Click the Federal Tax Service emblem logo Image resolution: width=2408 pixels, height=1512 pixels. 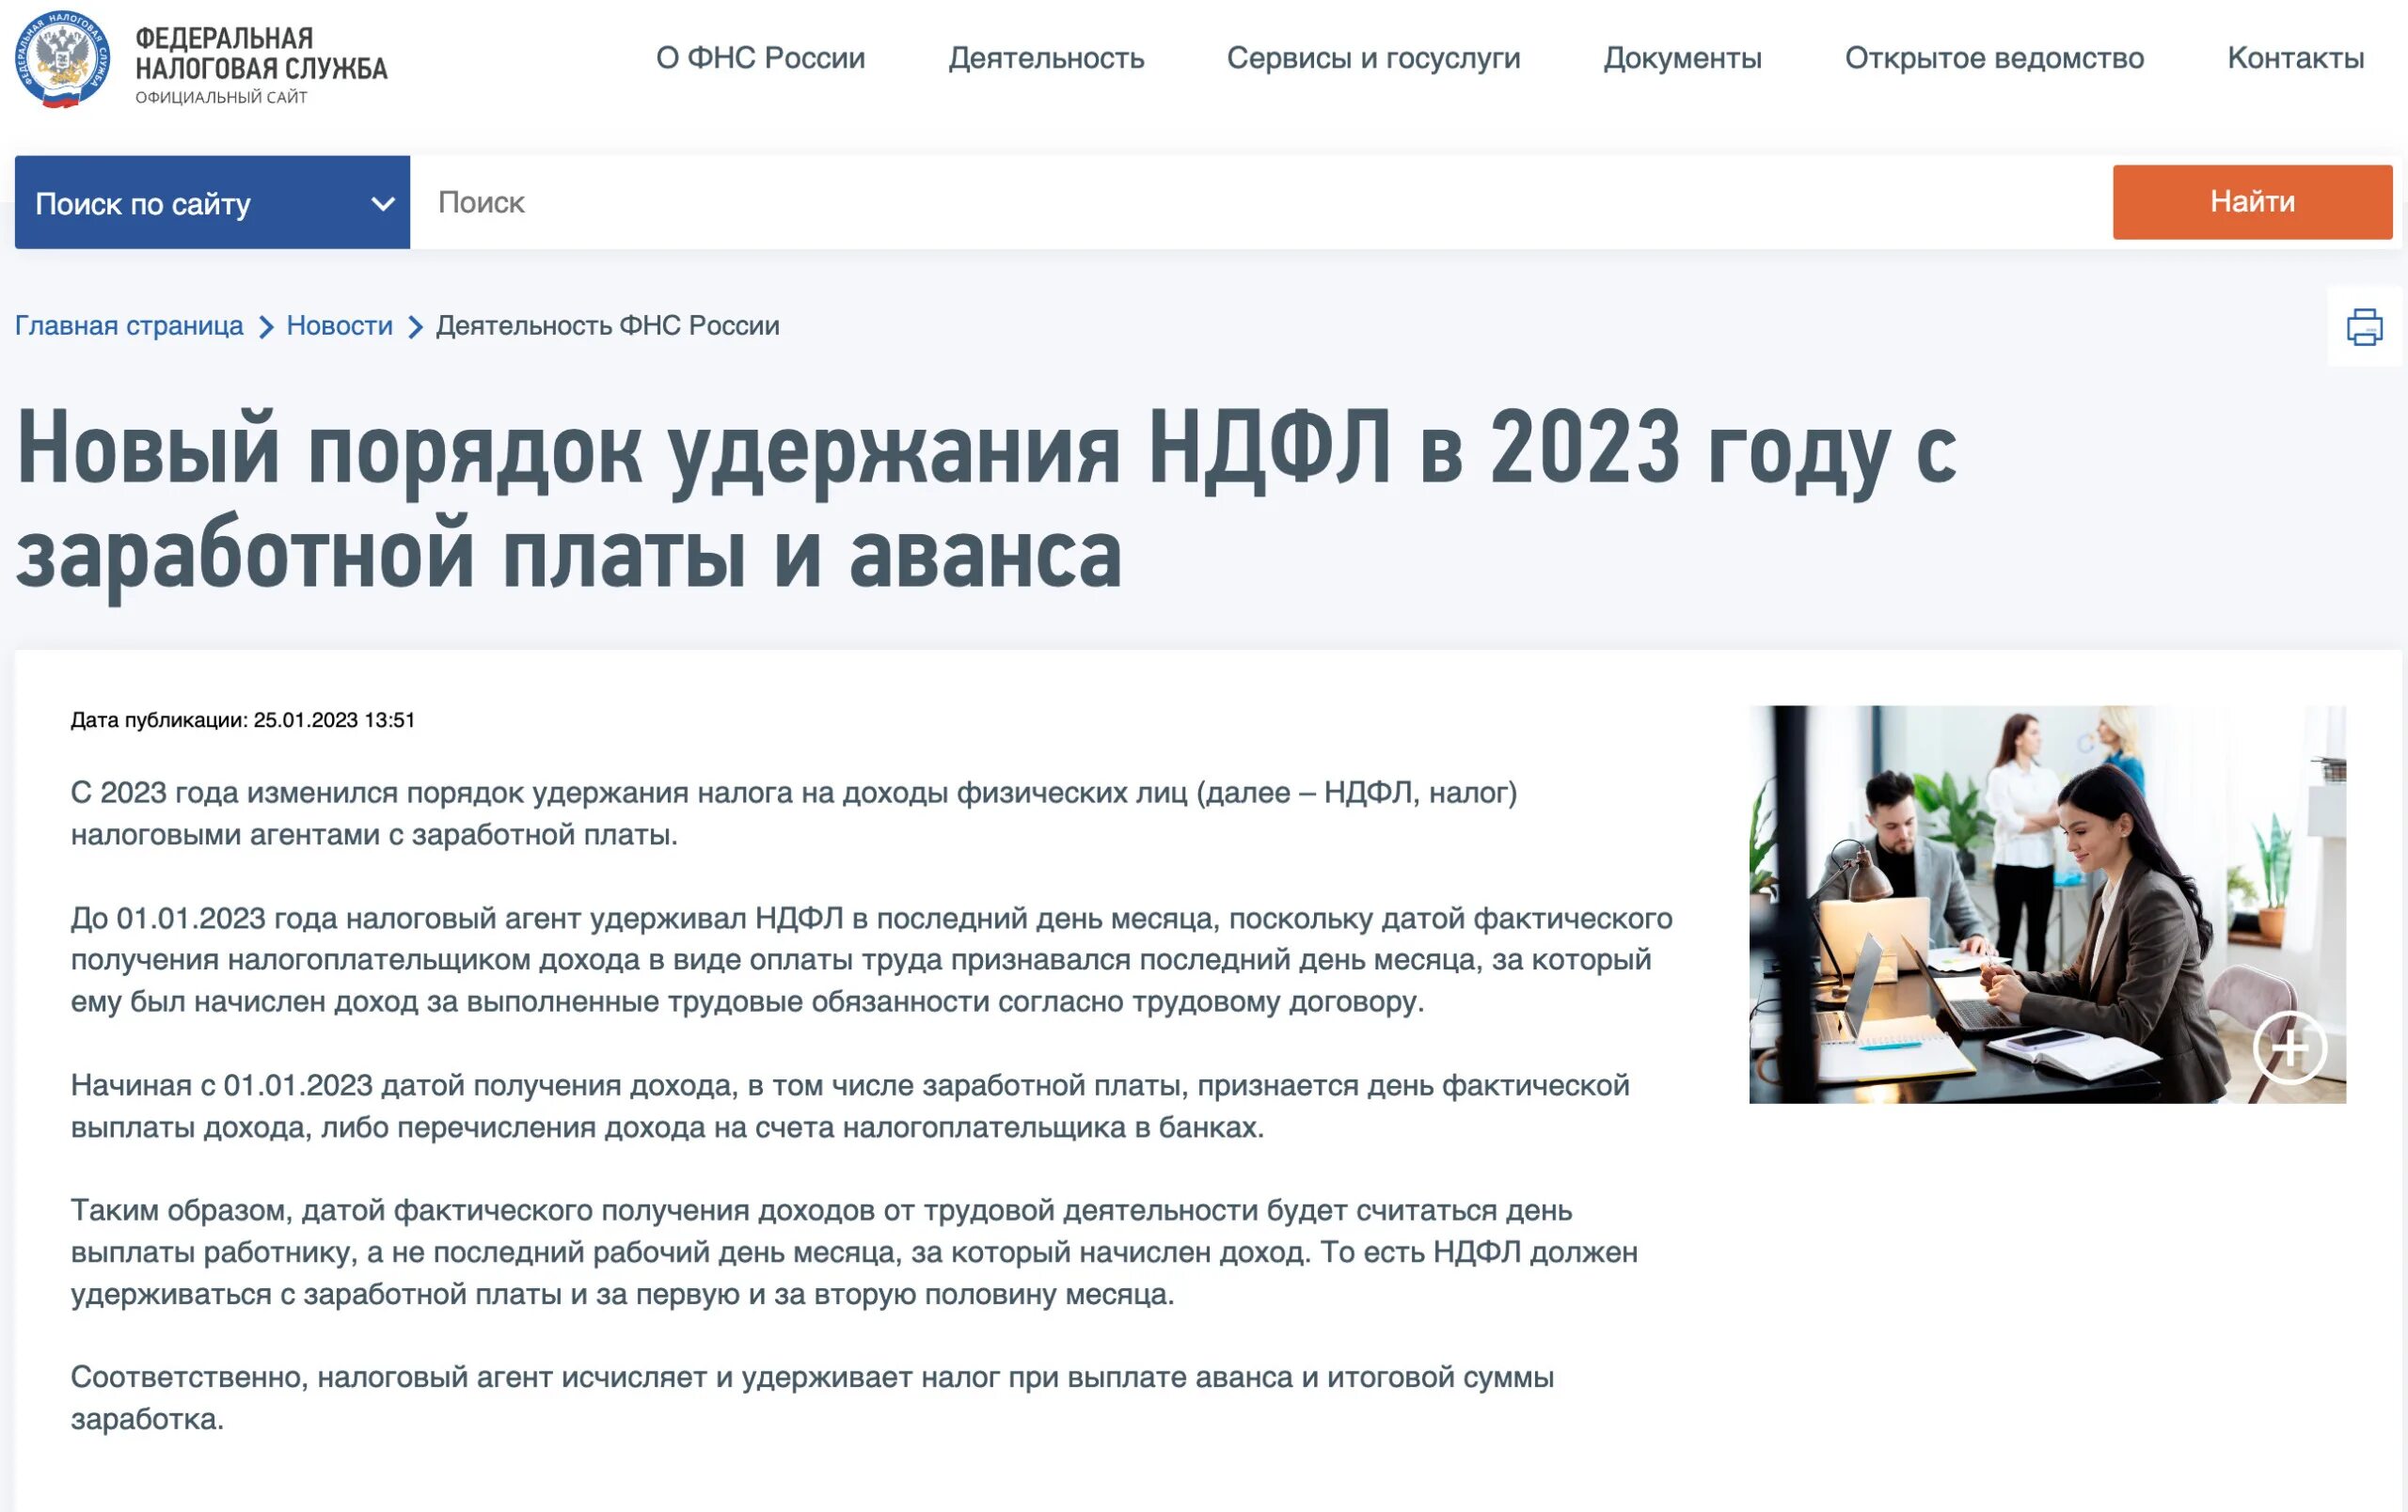(62, 58)
